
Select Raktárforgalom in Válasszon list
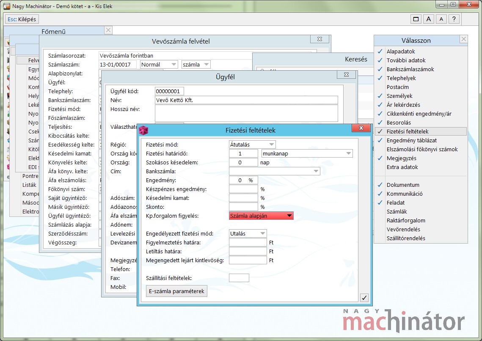tap(405, 220)
